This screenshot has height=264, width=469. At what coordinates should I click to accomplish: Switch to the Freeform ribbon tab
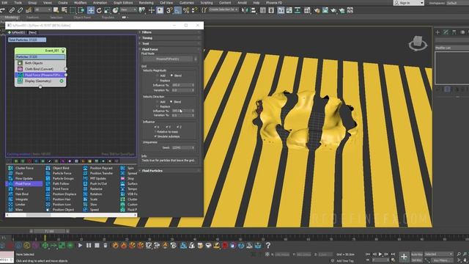tap(32, 18)
